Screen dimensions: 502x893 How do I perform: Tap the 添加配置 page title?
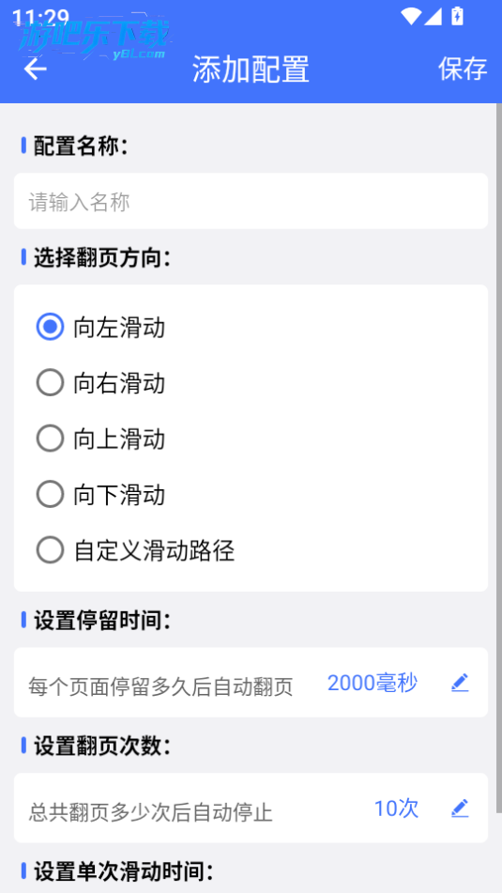tap(251, 69)
